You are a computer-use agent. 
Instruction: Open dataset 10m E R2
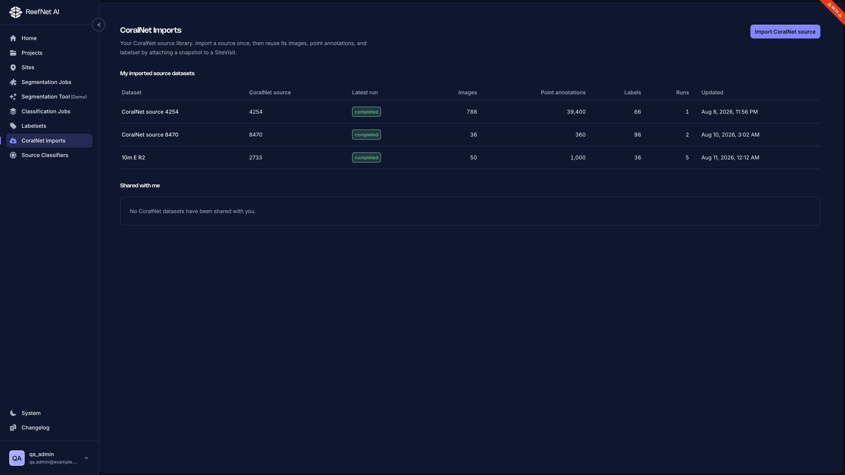tap(133, 157)
